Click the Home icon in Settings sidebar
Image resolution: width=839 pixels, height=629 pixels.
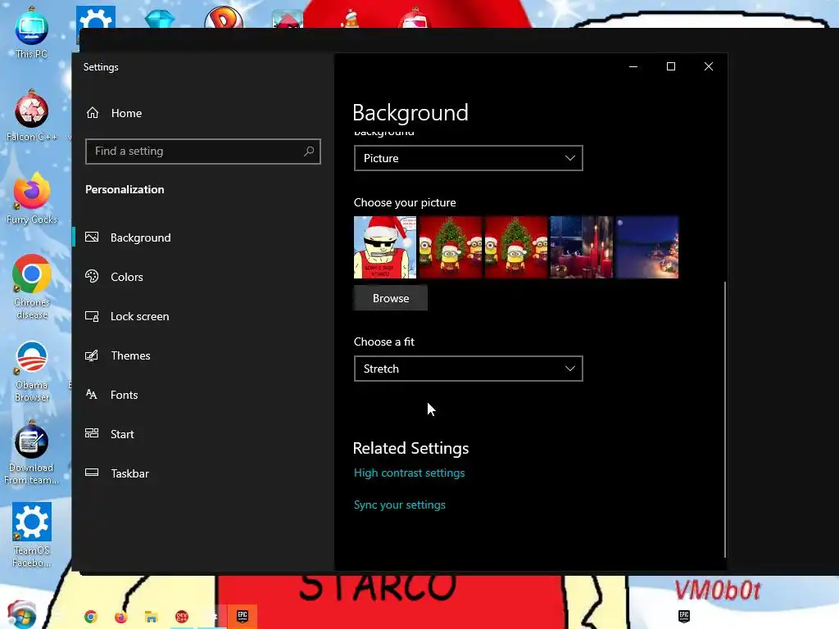click(x=93, y=113)
